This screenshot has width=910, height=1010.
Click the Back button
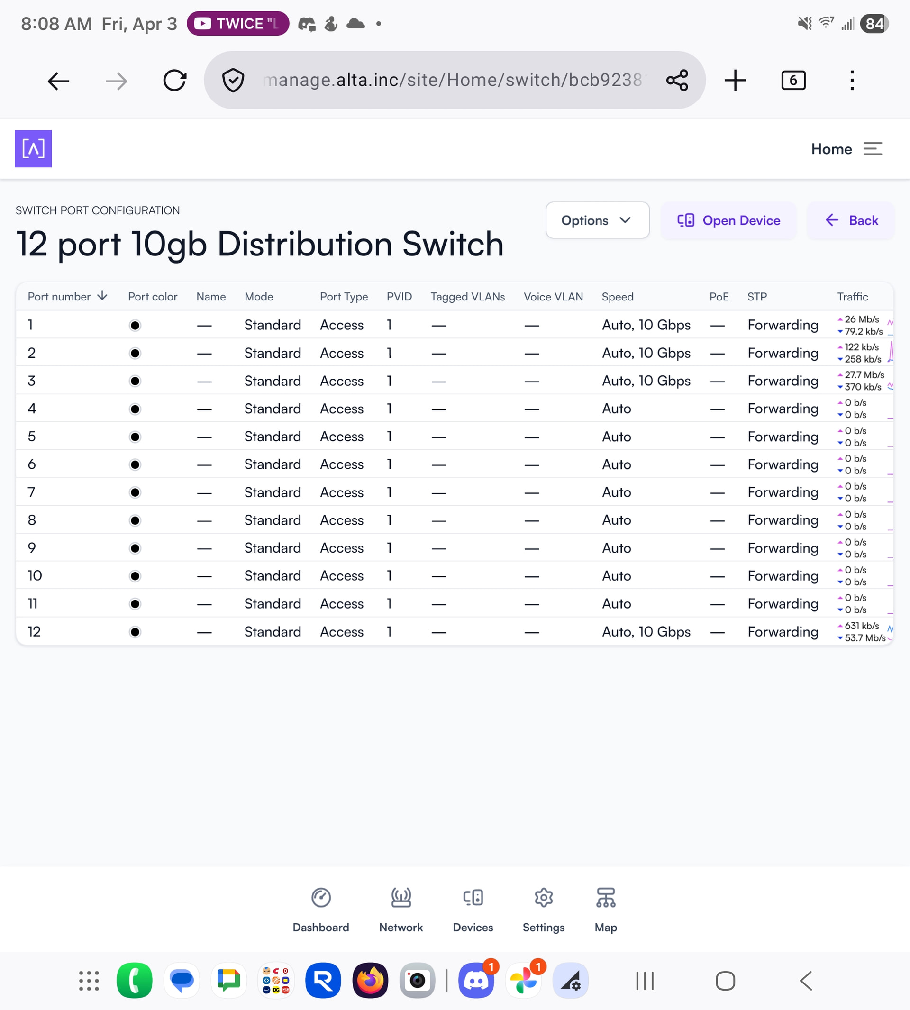[x=851, y=220]
